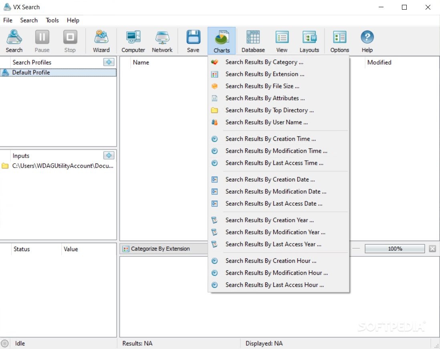Click the VX Search title bar icon
The height and width of the screenshot is (349, 440).
click(x=7, y=7)
